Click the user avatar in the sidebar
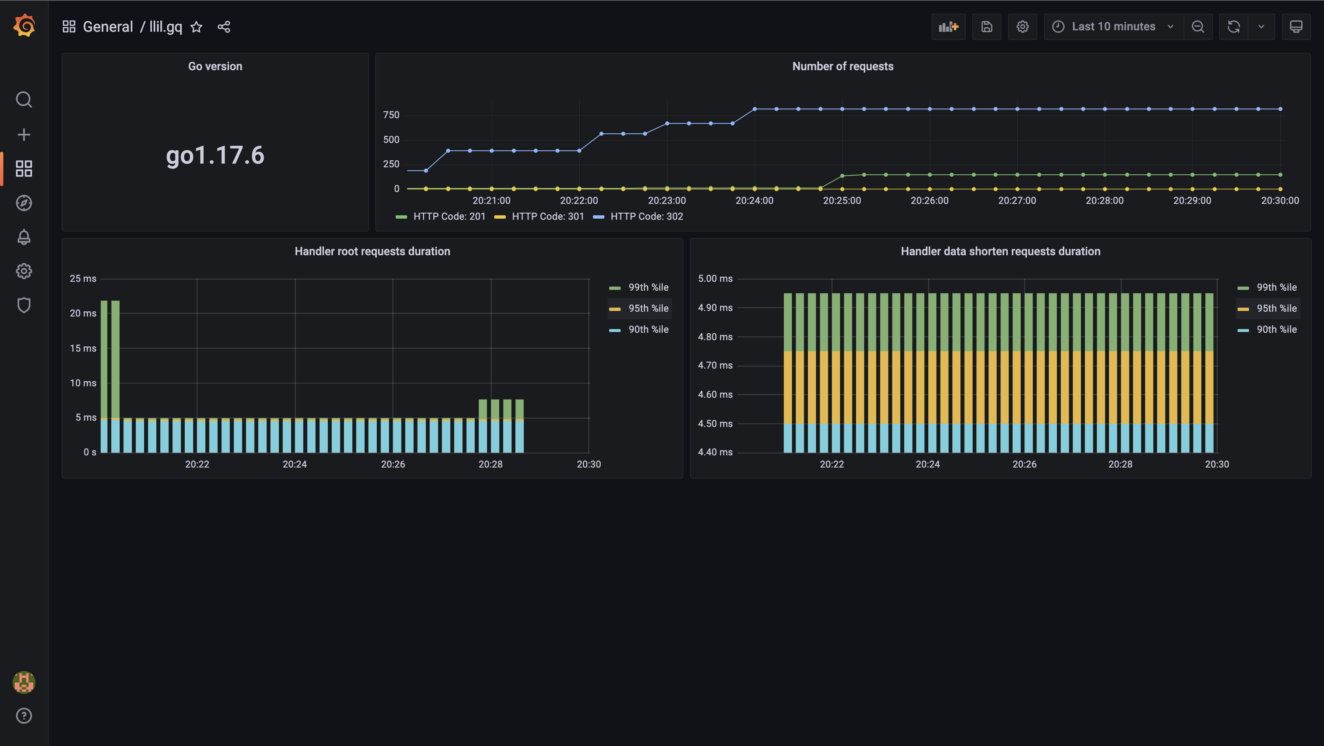The width and height of the screenshot is (1324, 746). tap(24, 682)
